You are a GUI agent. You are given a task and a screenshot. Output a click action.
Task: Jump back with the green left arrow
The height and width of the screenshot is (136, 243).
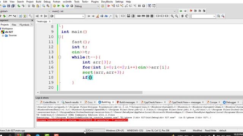tap(181, 11)
